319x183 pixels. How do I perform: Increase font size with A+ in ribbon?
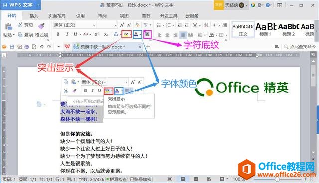tap(122, 25)
